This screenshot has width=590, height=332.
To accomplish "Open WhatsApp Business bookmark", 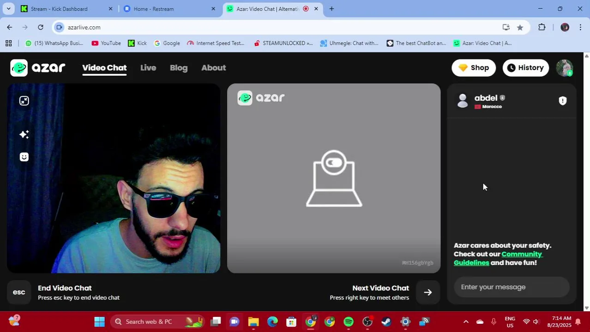I will [x=54, y=43].
